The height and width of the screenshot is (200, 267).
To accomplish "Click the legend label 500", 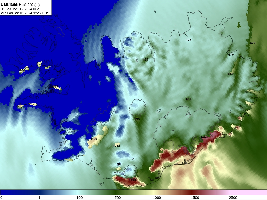I will pyautogui.click(x=118, y=198).
